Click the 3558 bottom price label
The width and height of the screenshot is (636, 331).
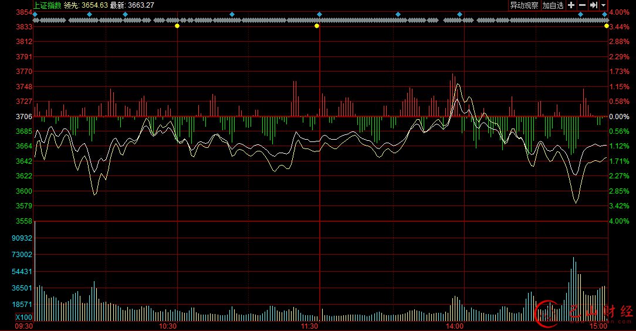pos(24,221)
